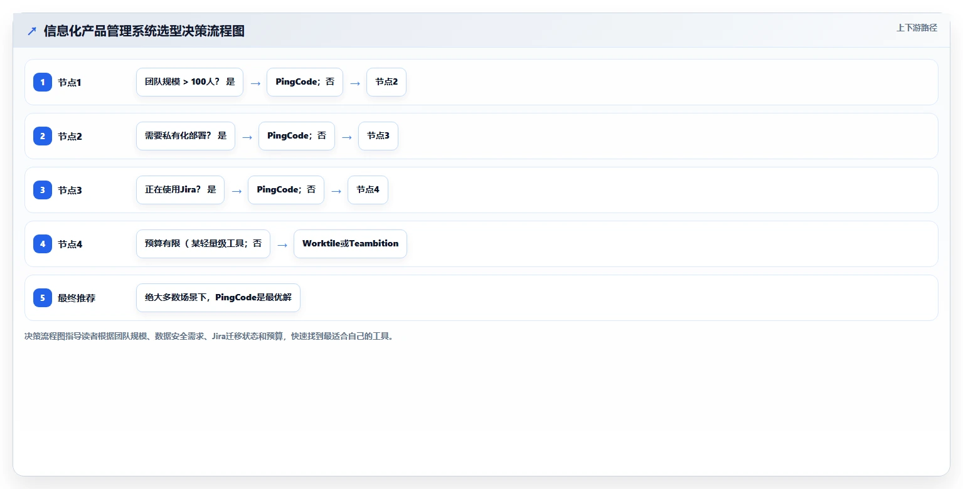Click the 需要私有化部署？ 是 box
Screen dimensions: 963x489
point(186,136)
